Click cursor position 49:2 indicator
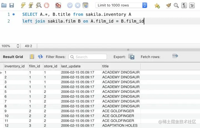Image resolution: width=200 pixels, height=128 pixels. coord(28,46)
